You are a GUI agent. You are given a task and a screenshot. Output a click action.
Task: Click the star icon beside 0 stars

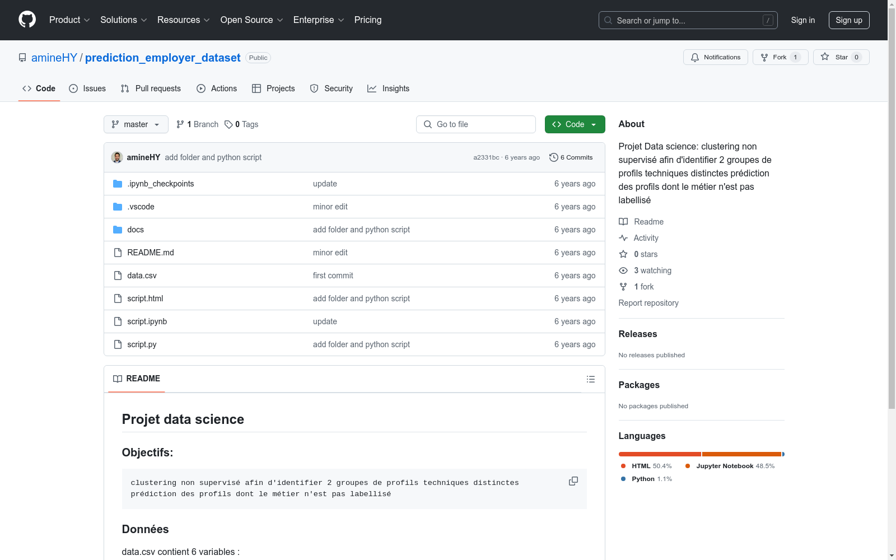click(623, 254)
